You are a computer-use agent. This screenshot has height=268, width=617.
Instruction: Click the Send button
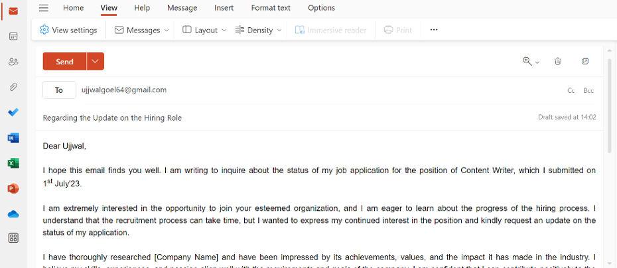coord(64,61)
